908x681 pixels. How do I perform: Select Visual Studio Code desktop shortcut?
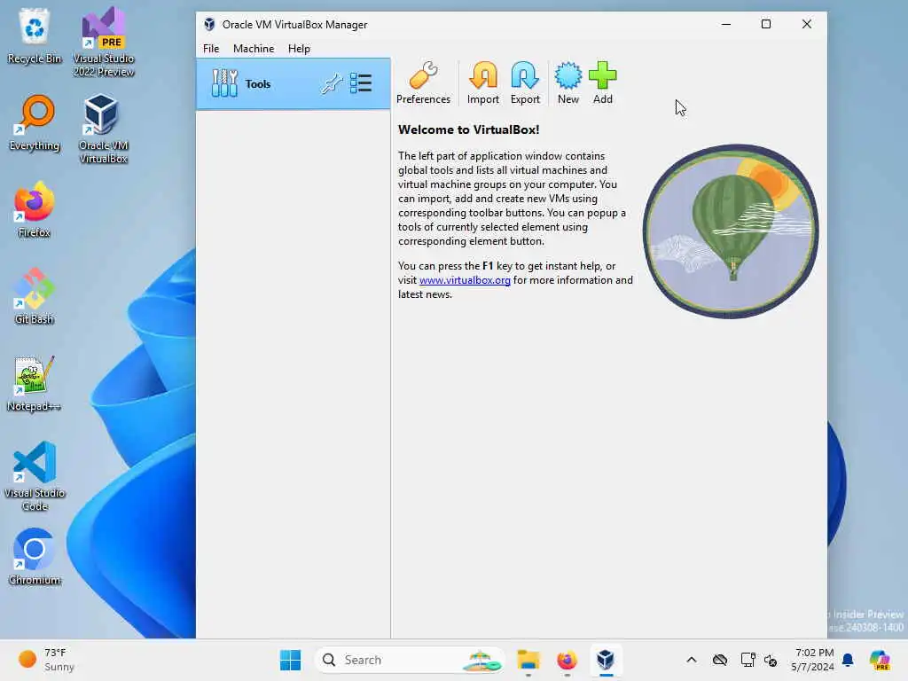(x=35, y=476)
